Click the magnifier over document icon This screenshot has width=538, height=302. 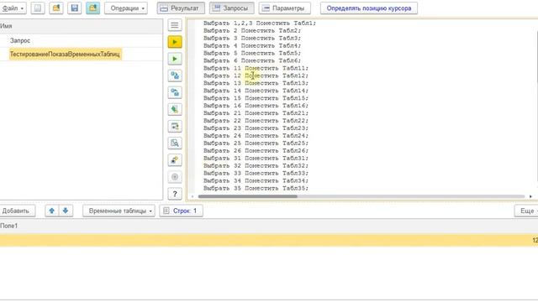[175, 143]
